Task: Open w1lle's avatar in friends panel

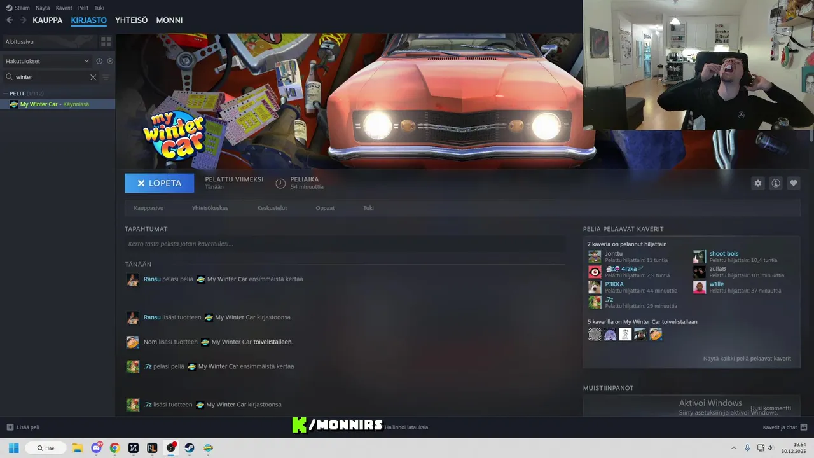Action: (x=700, y=288)
